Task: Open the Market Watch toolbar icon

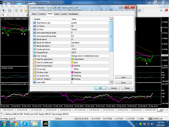Action: click(16, 11)
